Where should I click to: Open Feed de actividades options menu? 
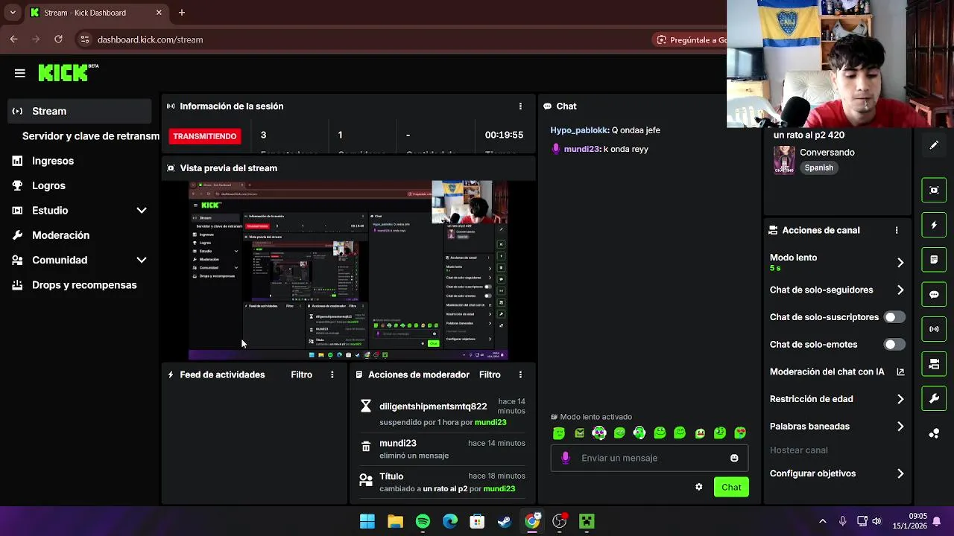tap(332, 374)
